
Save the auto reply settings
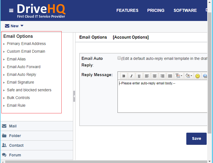point(196,138)
